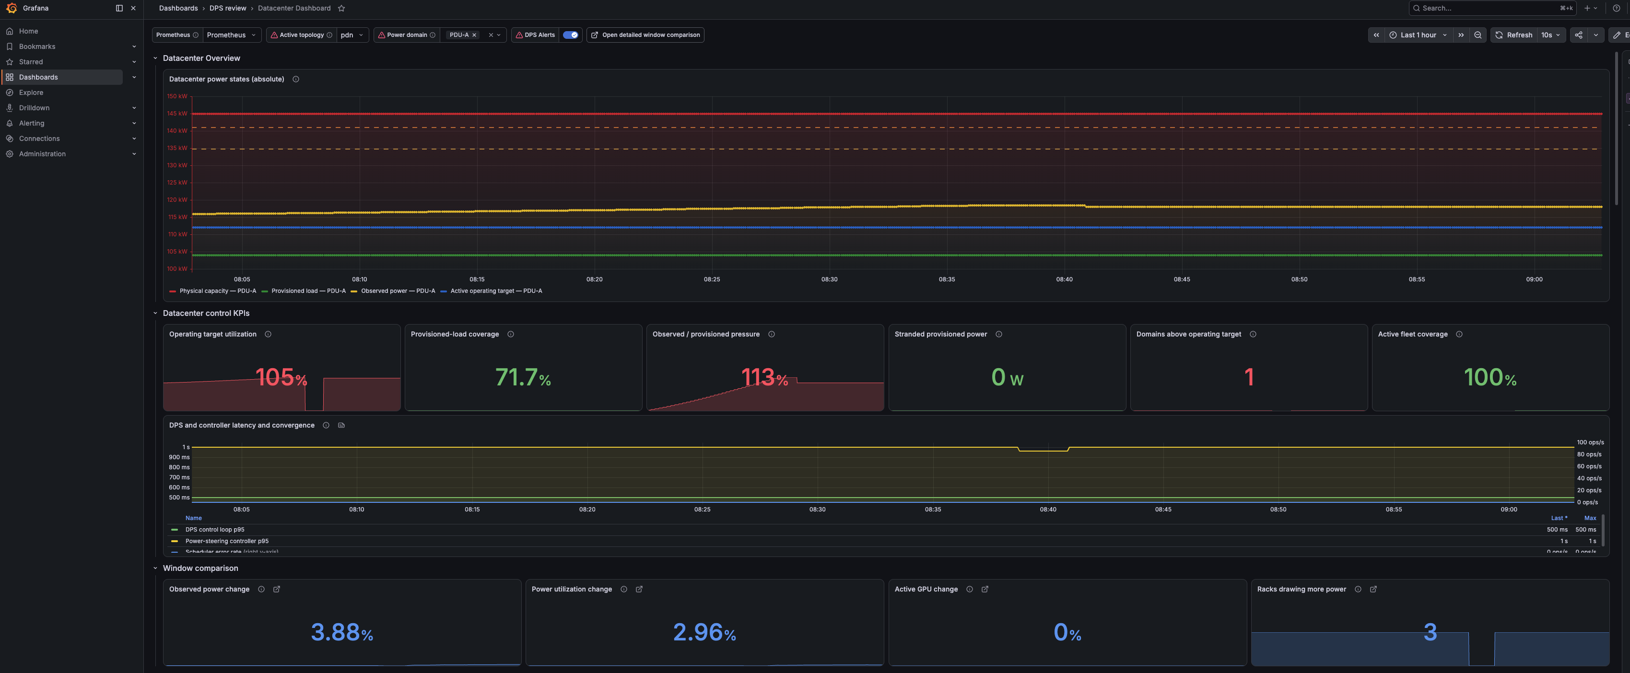Show info for Provisioned-load coverage
The image size is (1630, 673).
511,334
